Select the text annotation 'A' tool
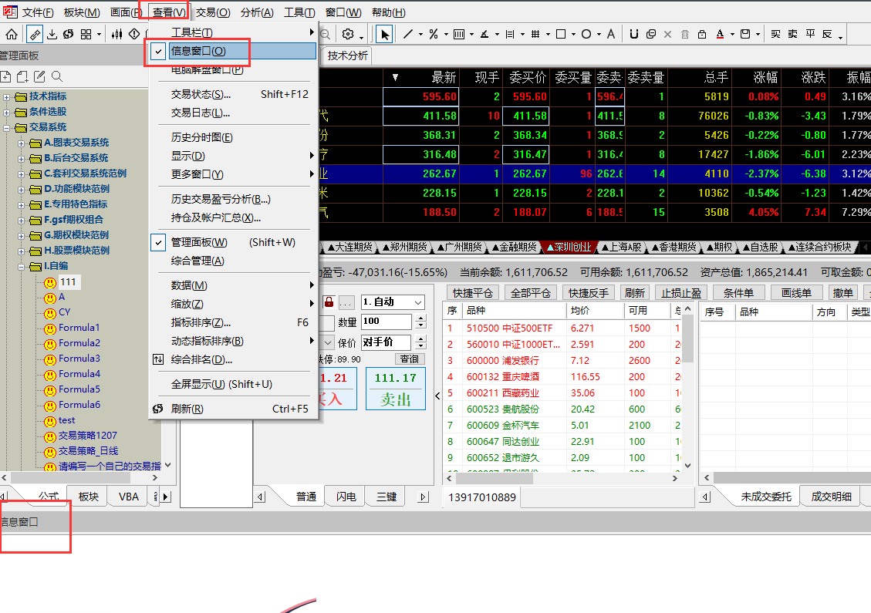871x613 pixels. [x=610, y=34]
